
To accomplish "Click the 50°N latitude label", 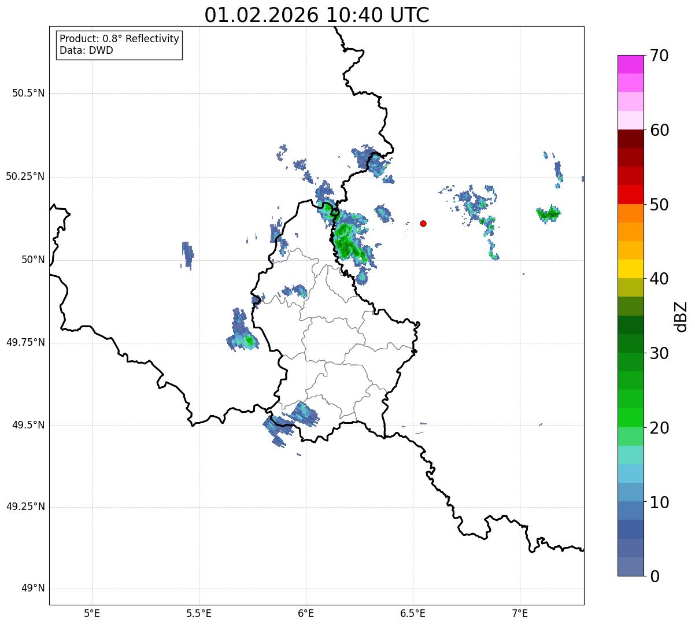I will pyautogui.click(x=33, y=260).
